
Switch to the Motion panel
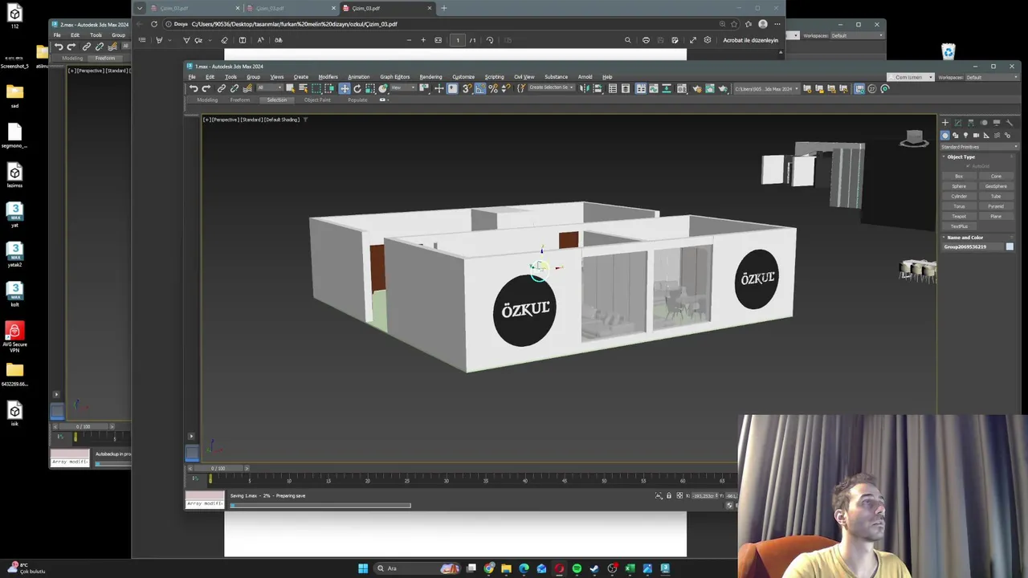tap(984, 123)
